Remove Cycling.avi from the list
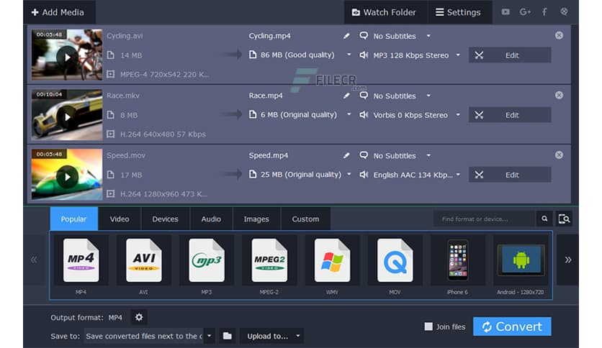Viewport: 602px width, 348px height. 559,35
